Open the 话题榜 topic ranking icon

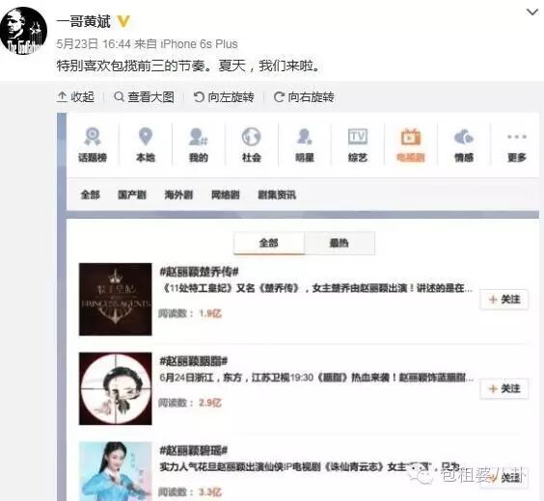click(93, 145)
